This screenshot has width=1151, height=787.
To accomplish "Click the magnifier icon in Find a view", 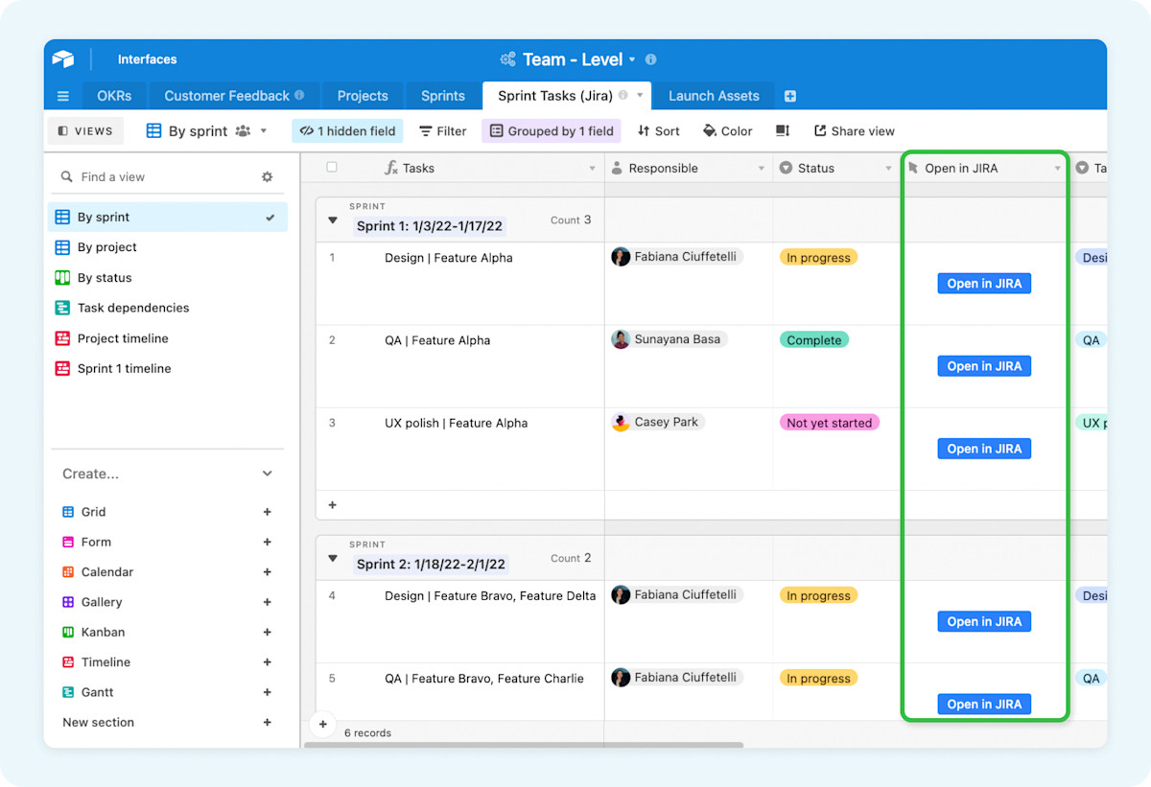I will [65, 176].
